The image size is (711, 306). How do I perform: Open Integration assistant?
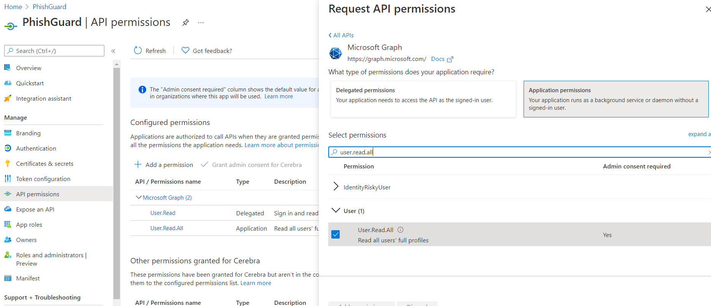click(43, 98)
